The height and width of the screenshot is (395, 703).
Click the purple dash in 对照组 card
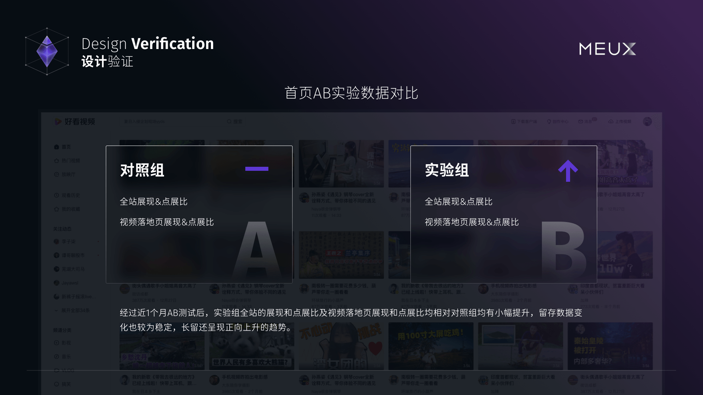pyautogui.click(x=257, y=169)
